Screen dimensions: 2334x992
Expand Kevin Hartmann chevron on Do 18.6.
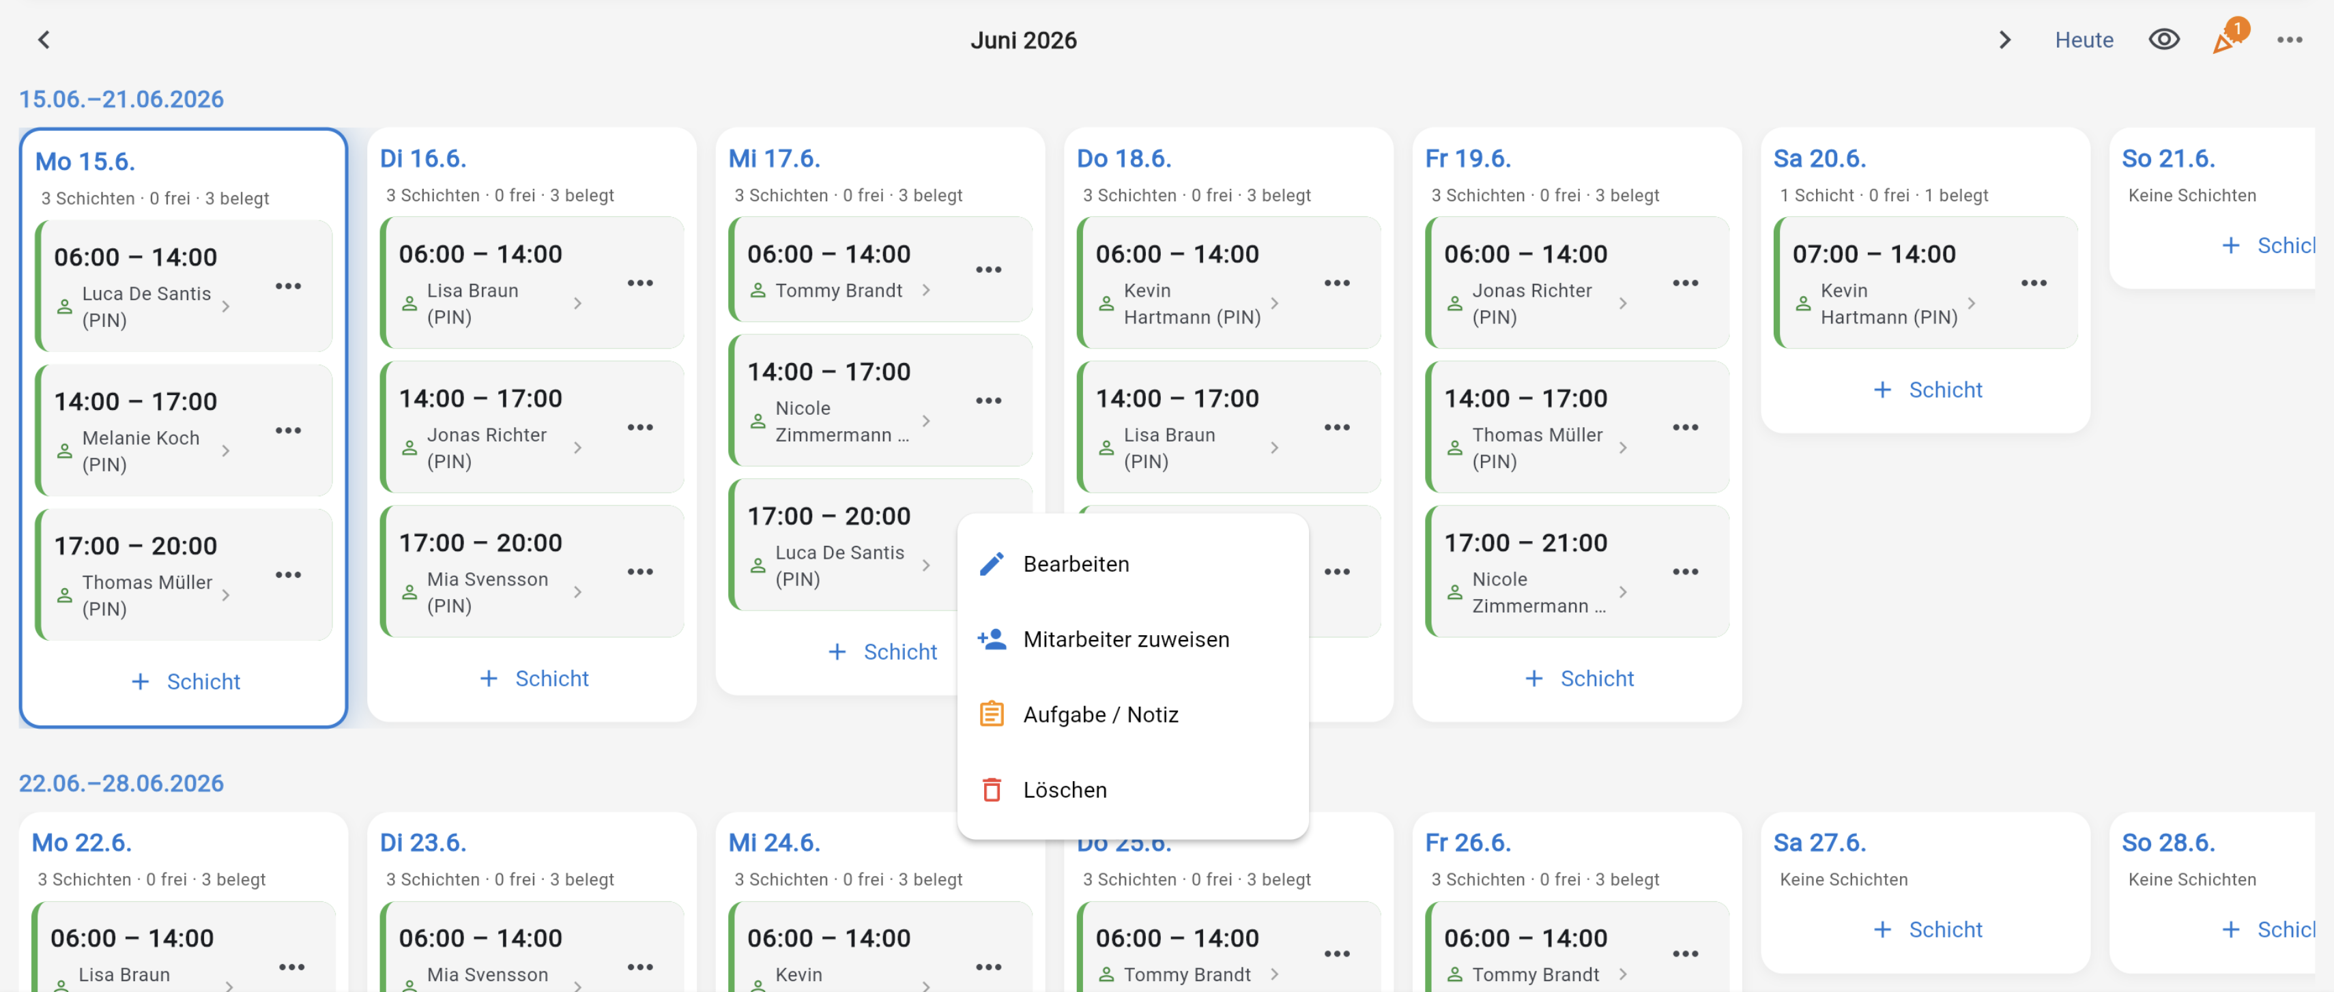1274,304
